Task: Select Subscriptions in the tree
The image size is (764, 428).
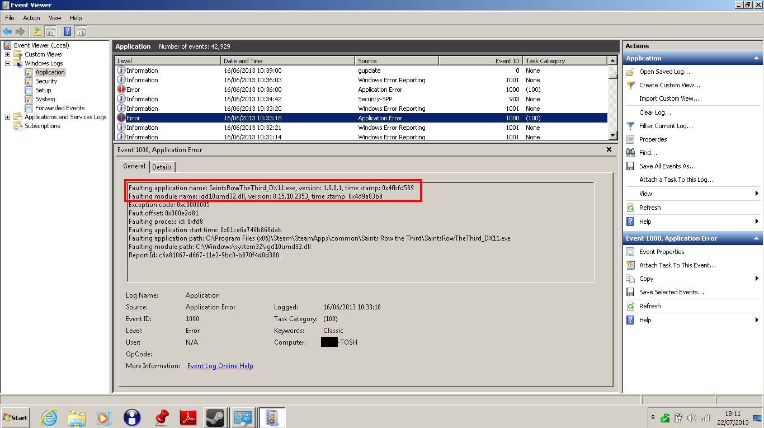Action: 42,126
